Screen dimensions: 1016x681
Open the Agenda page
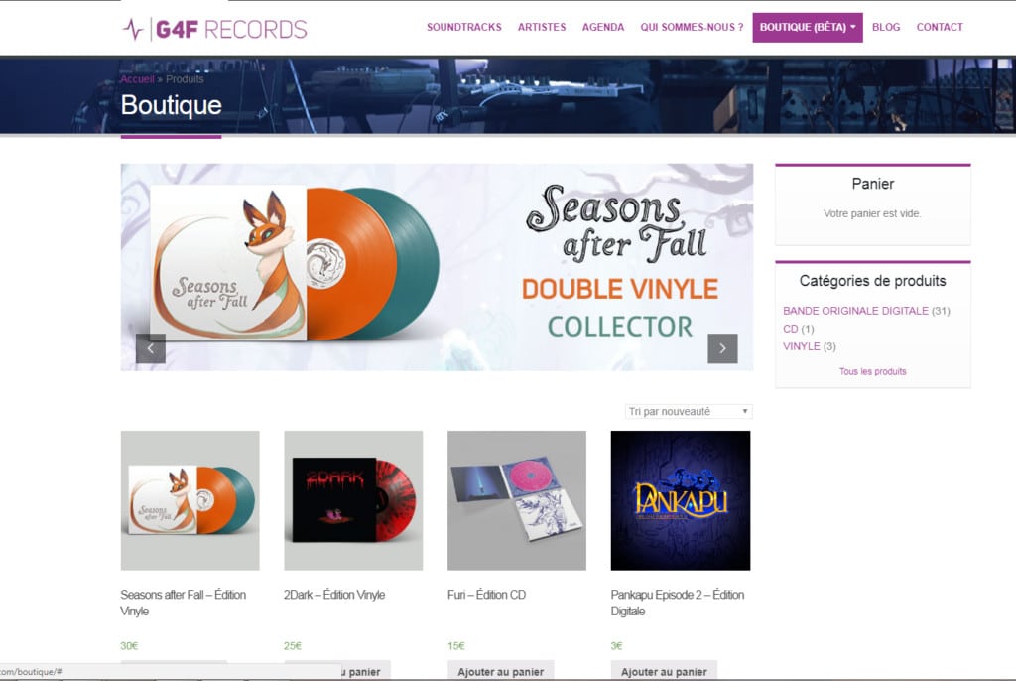click(x=603, y=27)
